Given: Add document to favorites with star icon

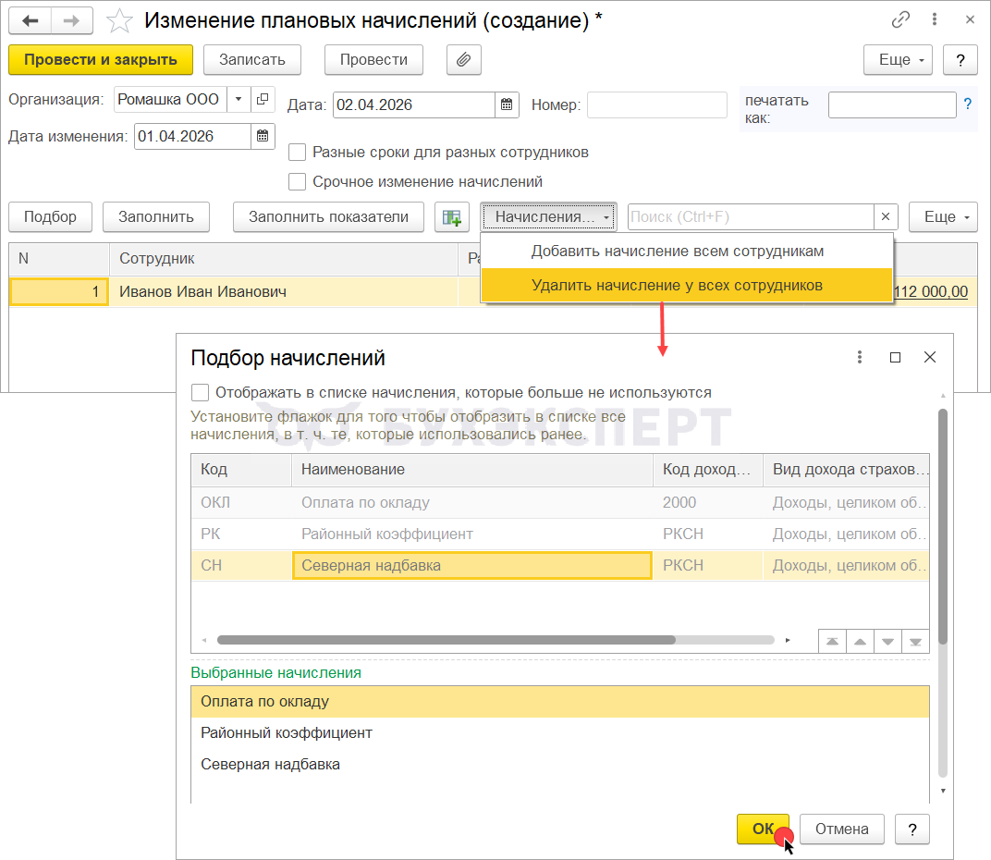Looking at the screenshot, I should click(120, 20).
